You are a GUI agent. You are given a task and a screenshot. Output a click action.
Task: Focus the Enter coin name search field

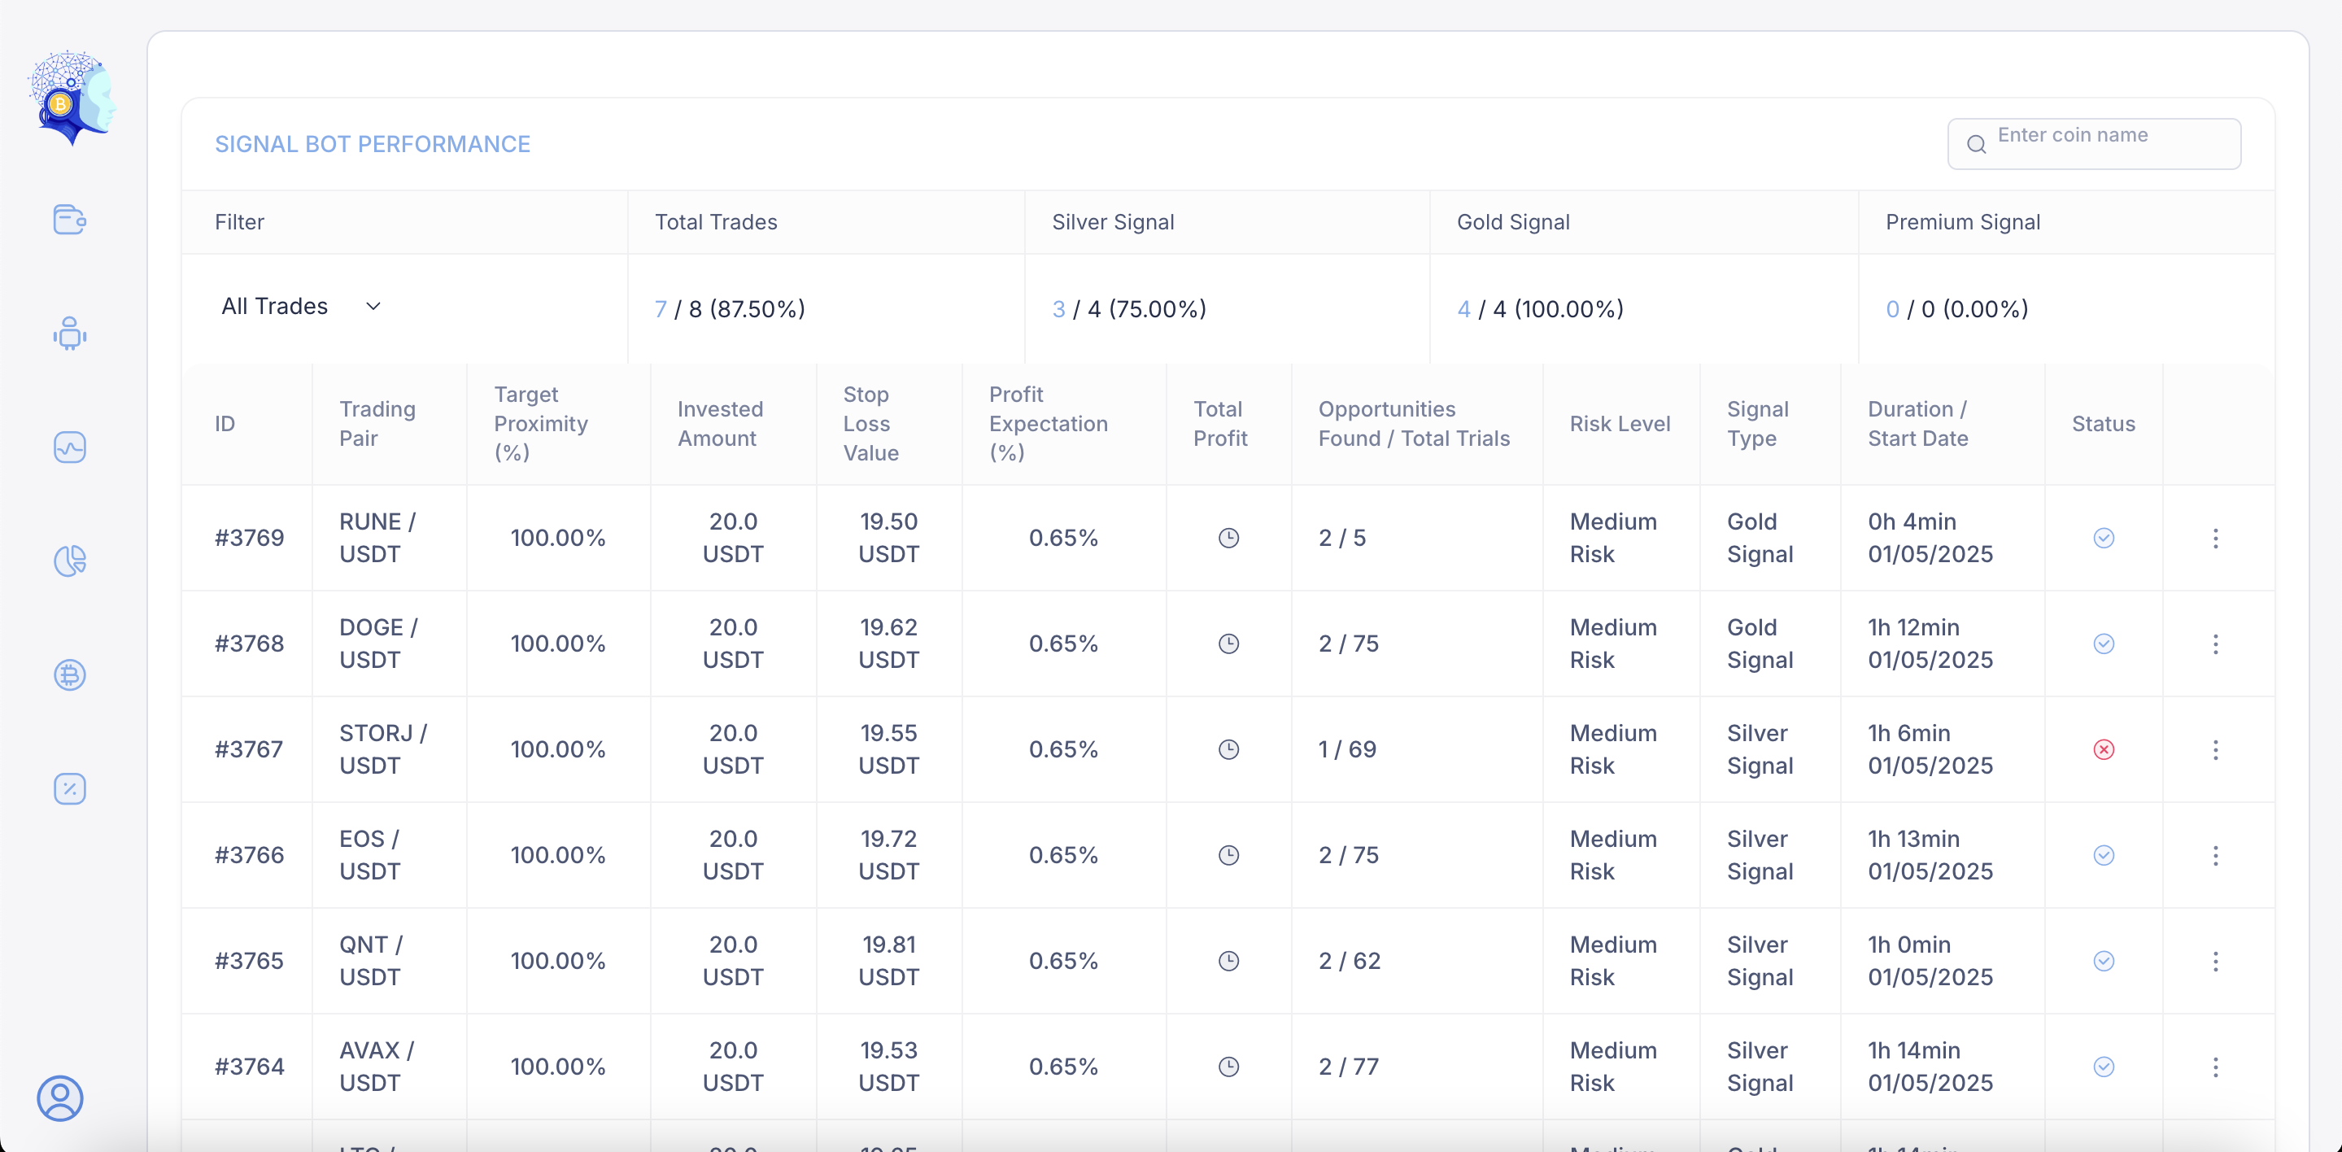point(2094,144)
